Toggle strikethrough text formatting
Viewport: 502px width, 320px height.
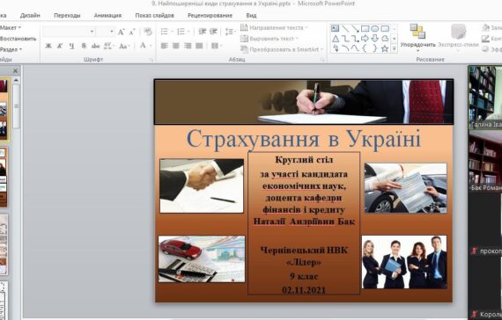[96, 46]
